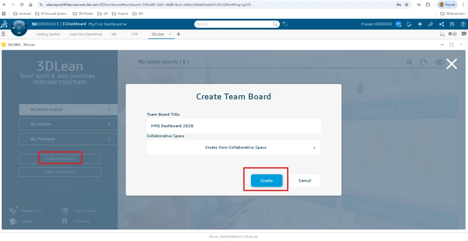Bookmark this page with the star icon
Viewport: 468px width, 241px height.
click(x=407, y=5)
